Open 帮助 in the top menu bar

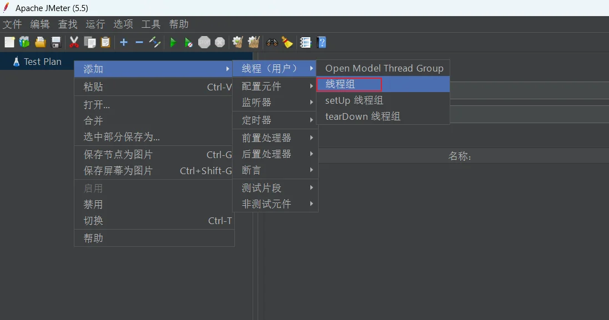[x=179, y=24]
